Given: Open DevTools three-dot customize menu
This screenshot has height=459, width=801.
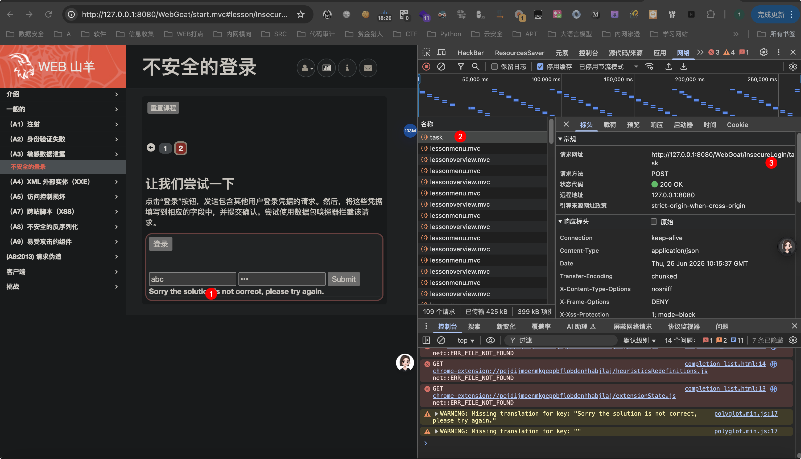Looking at the screenshot, I should pyautogui.click(x=779, y=52).
